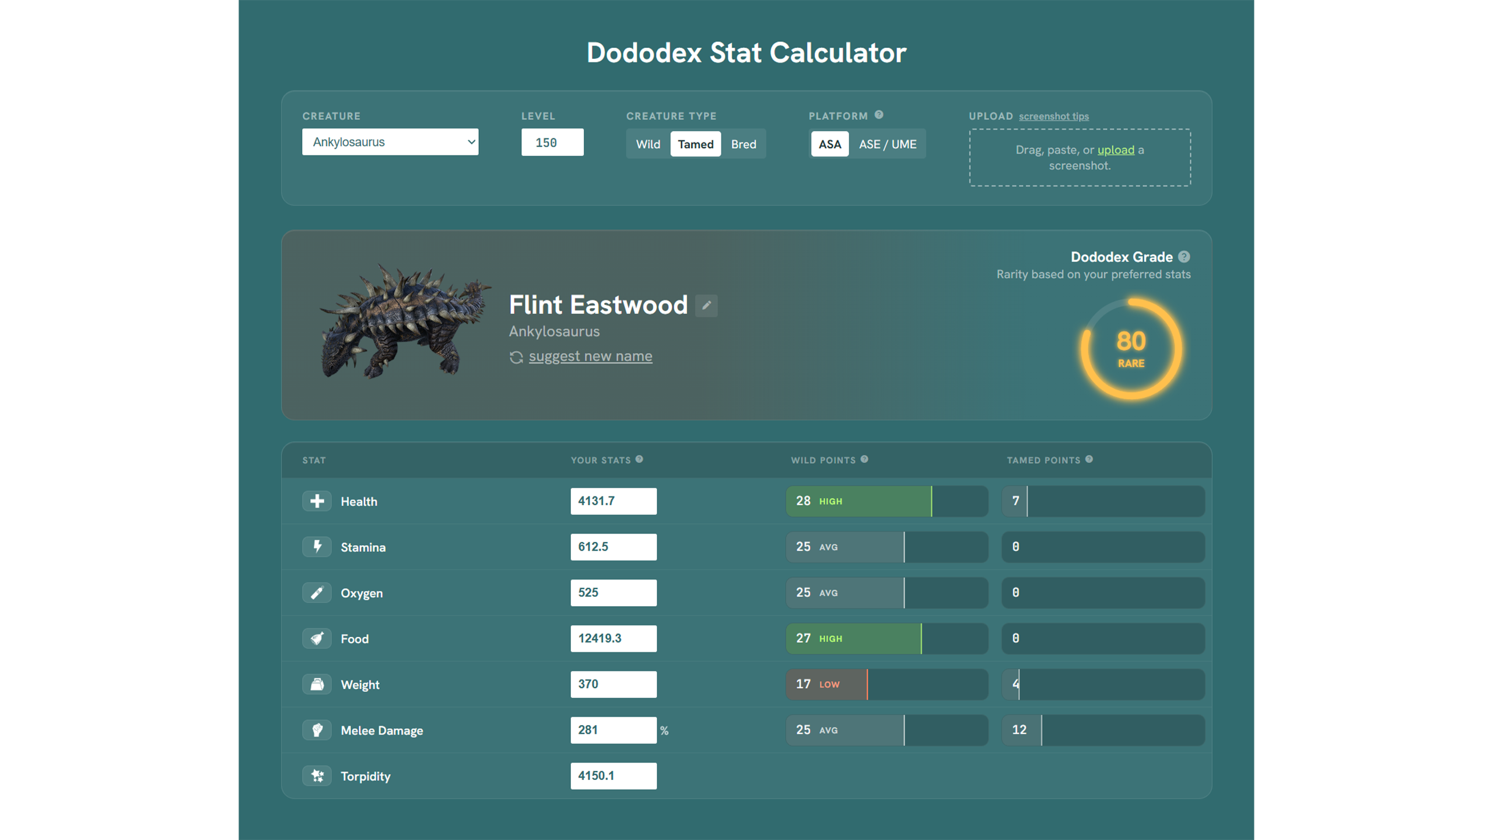Click the Stamina lightning bolt icon

point(317,547)
